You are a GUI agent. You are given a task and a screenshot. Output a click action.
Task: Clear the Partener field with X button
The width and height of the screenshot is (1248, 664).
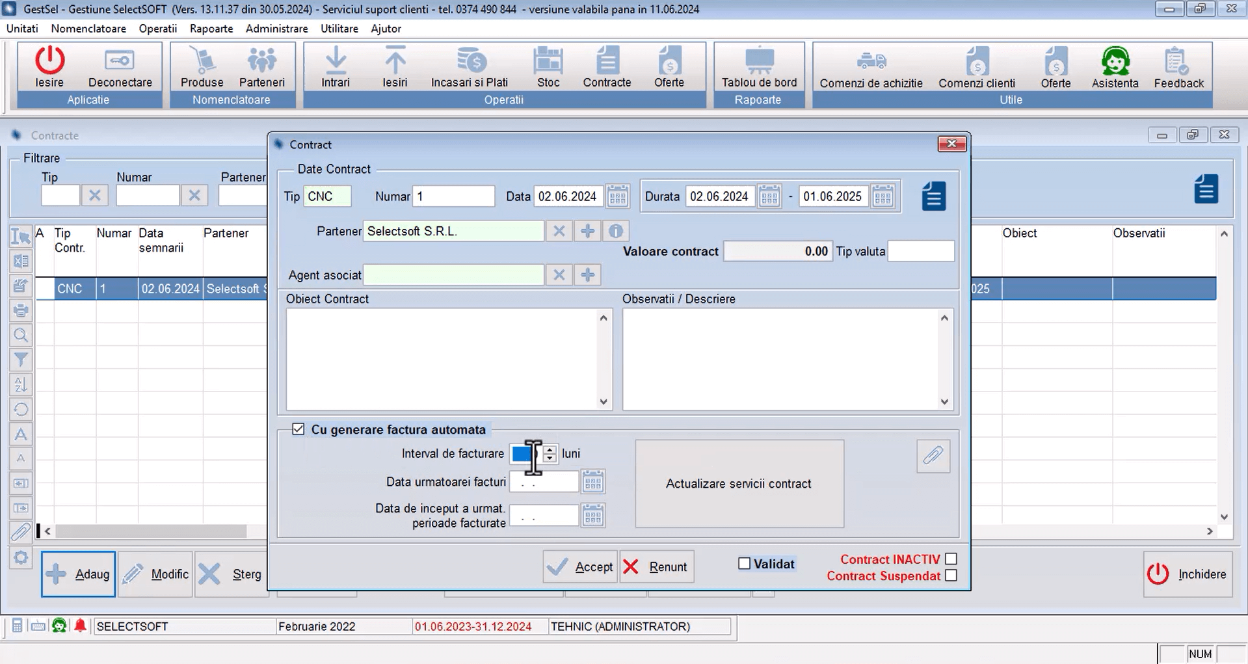[x=559, y=232]
